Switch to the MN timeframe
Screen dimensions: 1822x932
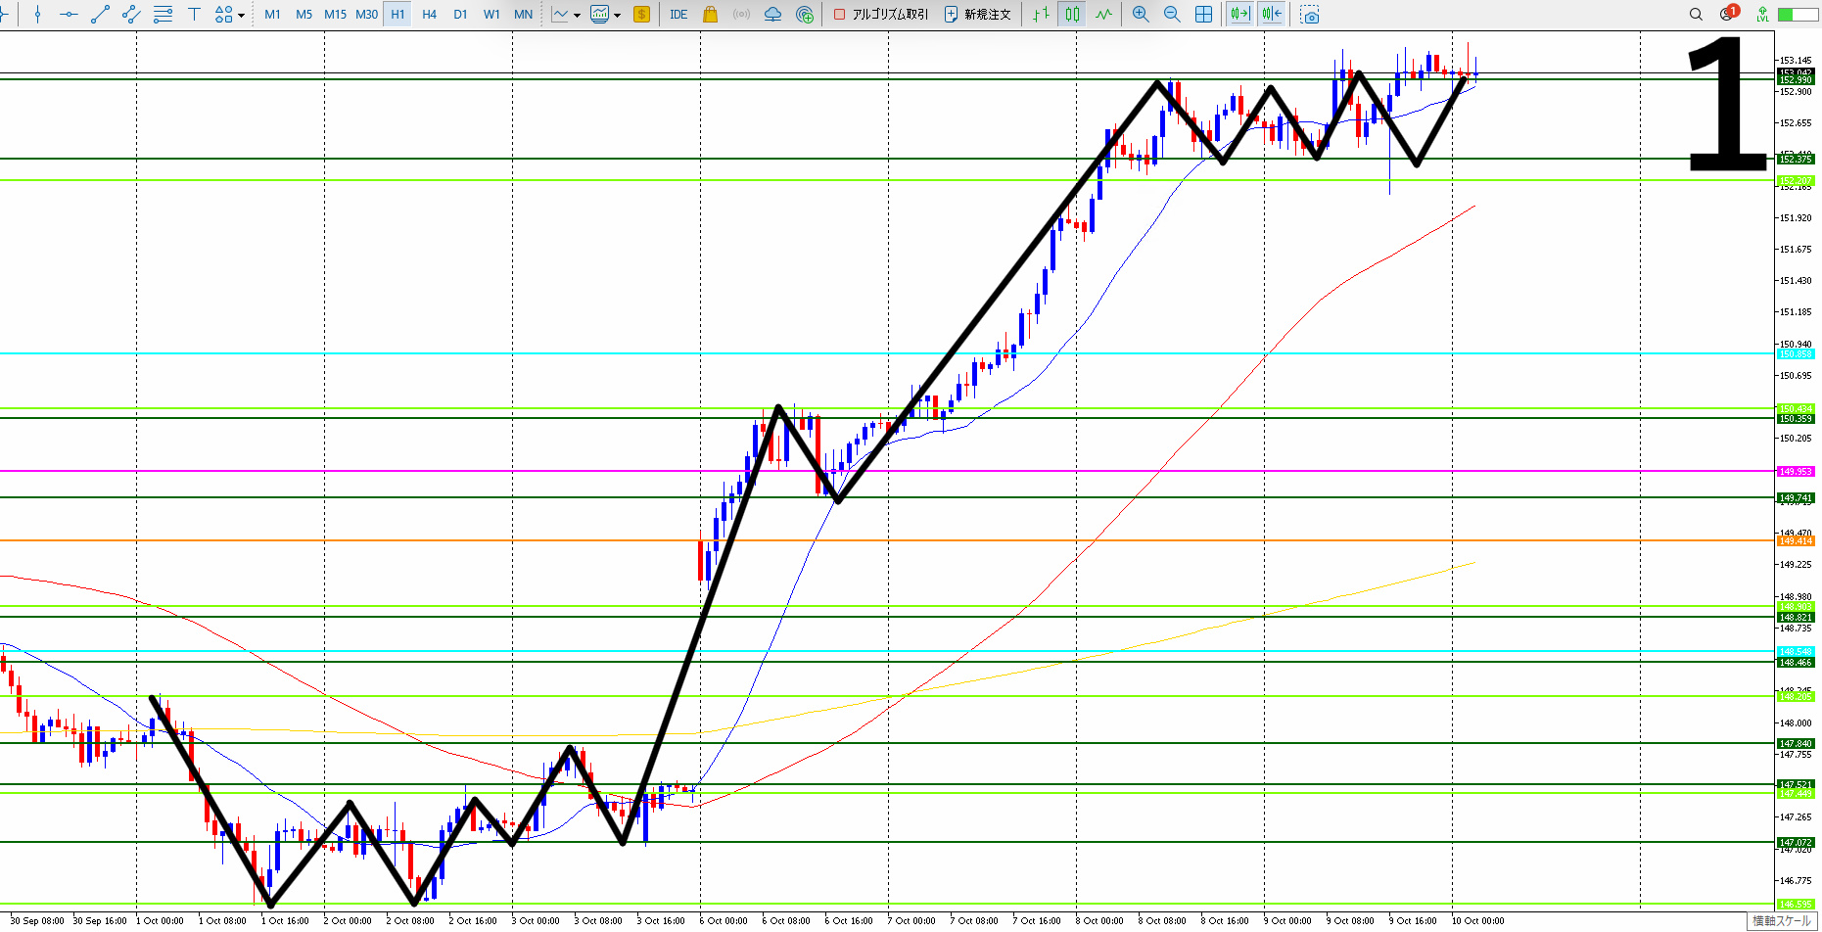coord(523,15)
